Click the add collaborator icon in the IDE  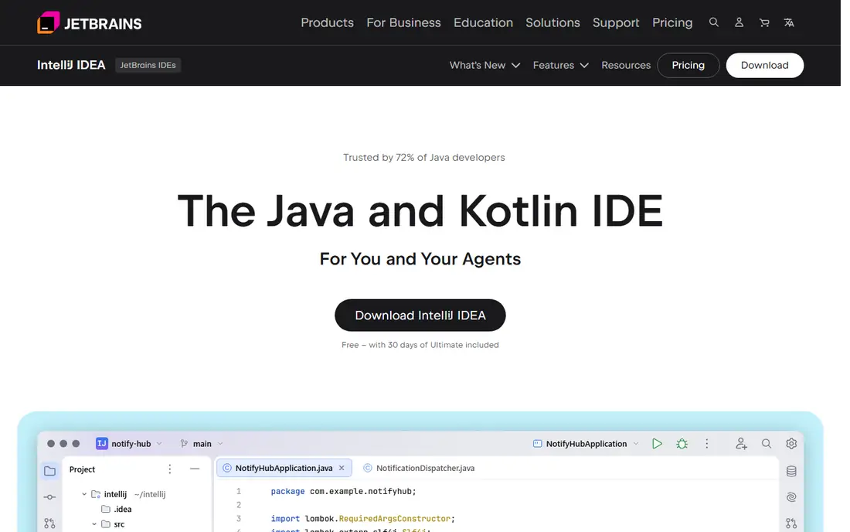(741, 444)
